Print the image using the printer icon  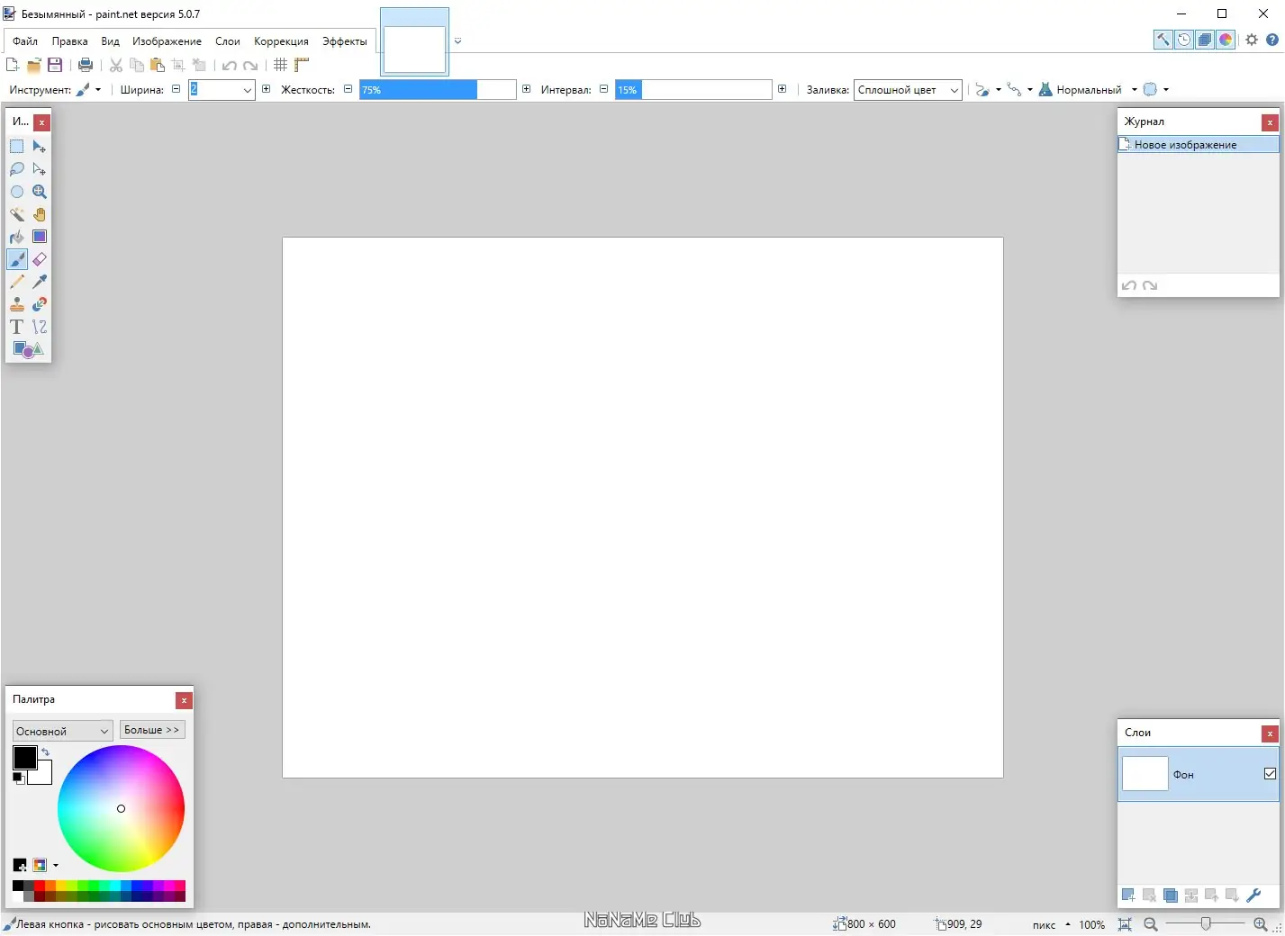(86, 65)
